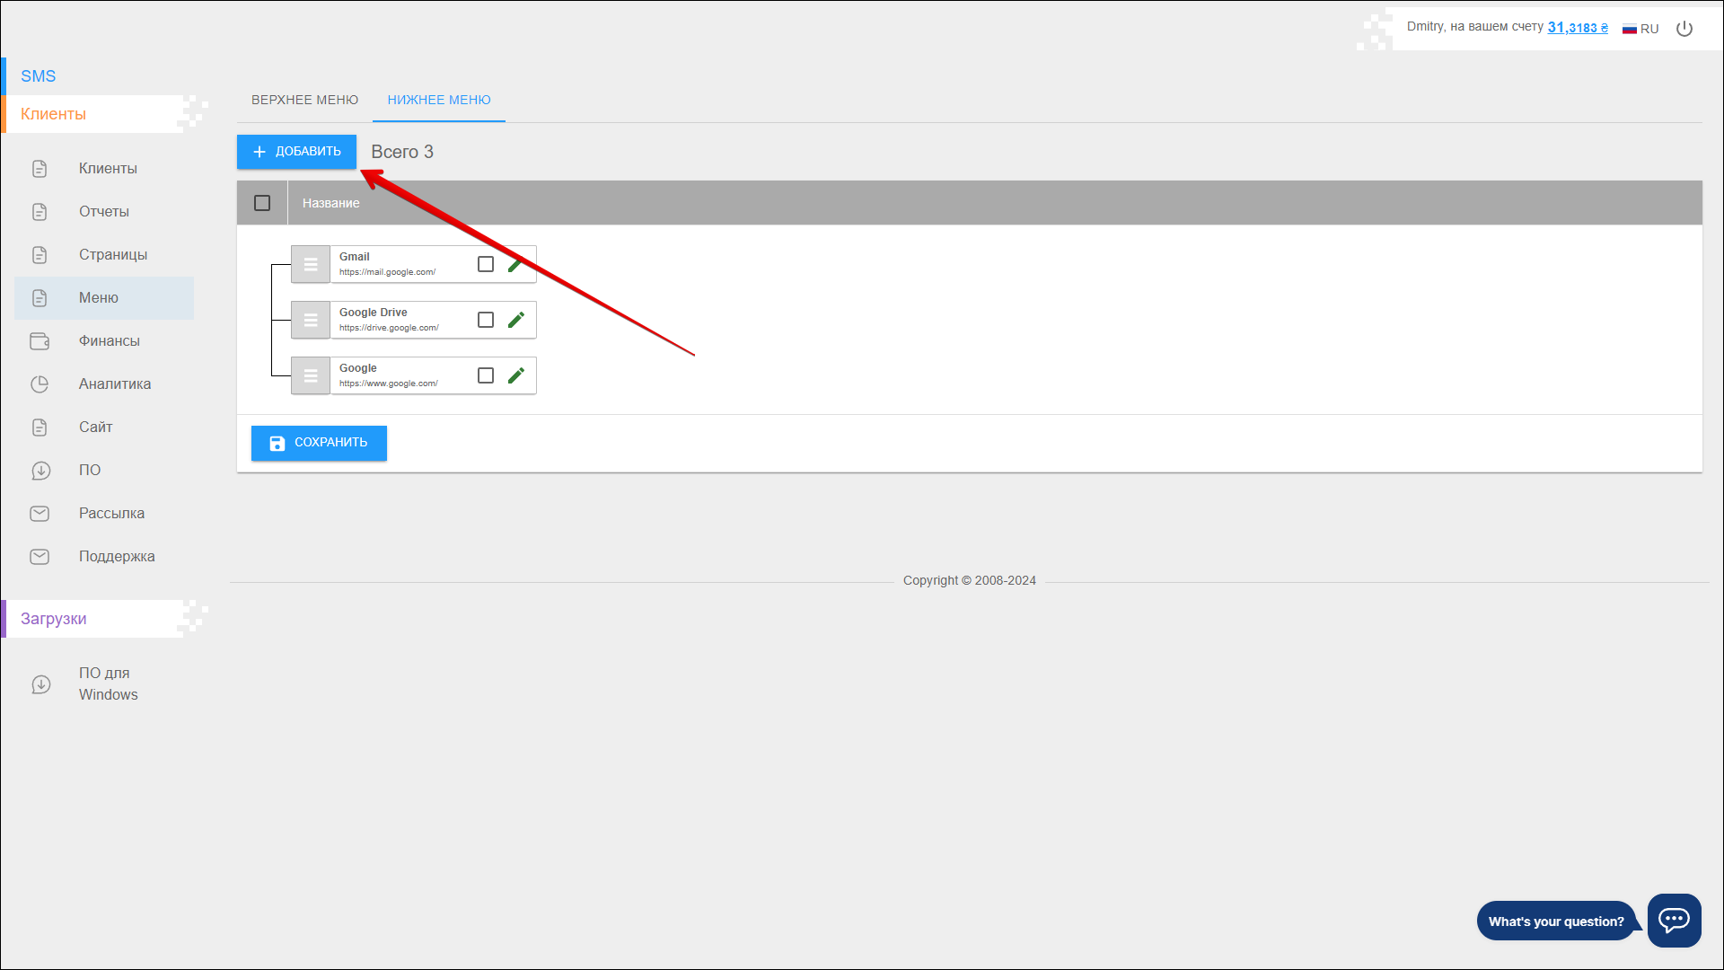Screen dimensions: 1724x970
Task: Collapse the Клиенты sidebar section
Action: point(54,114)
